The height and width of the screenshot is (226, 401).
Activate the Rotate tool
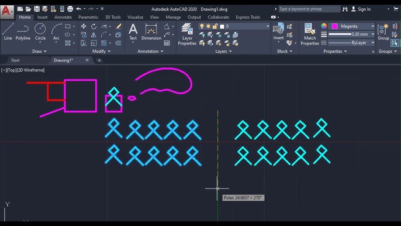[94, 26]
